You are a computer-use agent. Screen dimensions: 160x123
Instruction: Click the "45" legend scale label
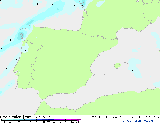click(72, 122)
